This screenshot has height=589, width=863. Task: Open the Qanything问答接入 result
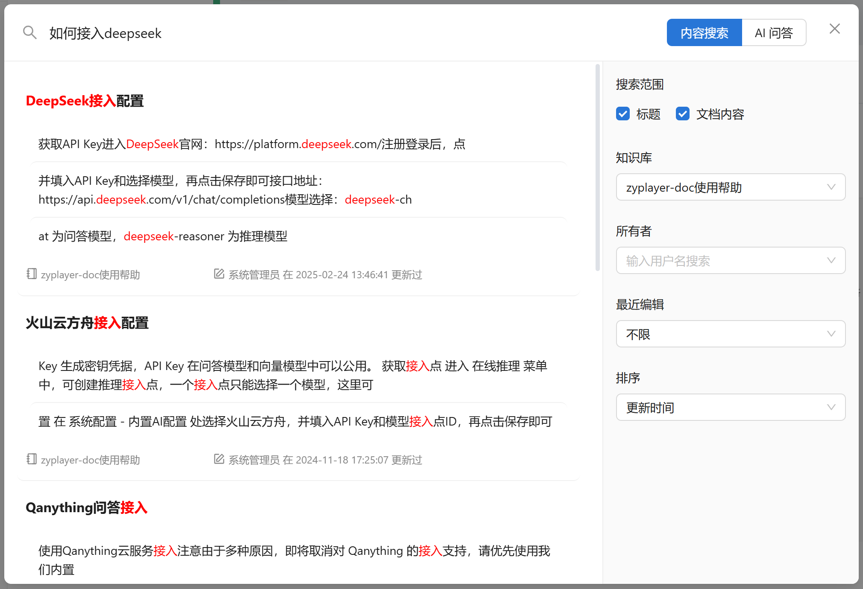pyautogui.click(x=87, y=507)
